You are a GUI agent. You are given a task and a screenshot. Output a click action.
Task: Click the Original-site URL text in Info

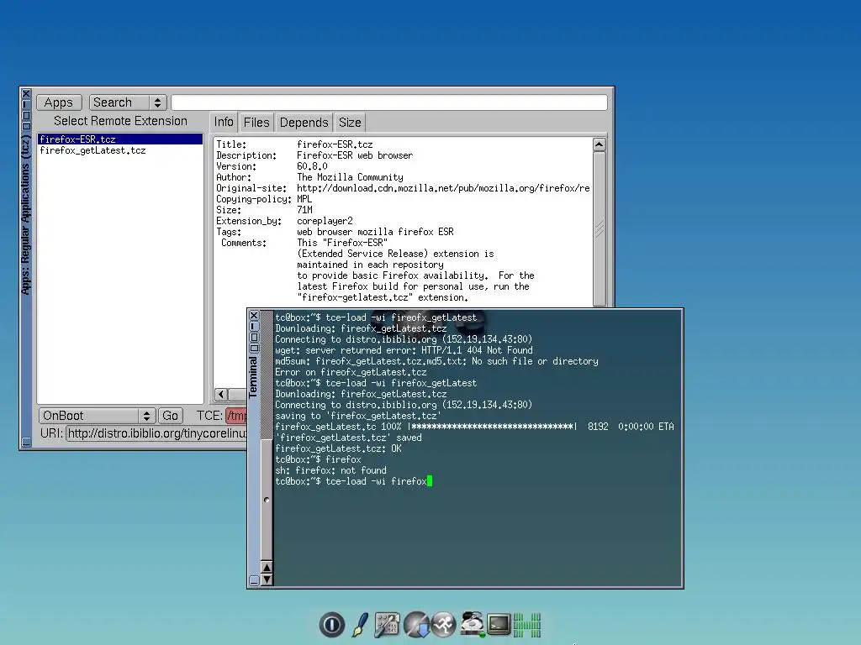[443, 188]
